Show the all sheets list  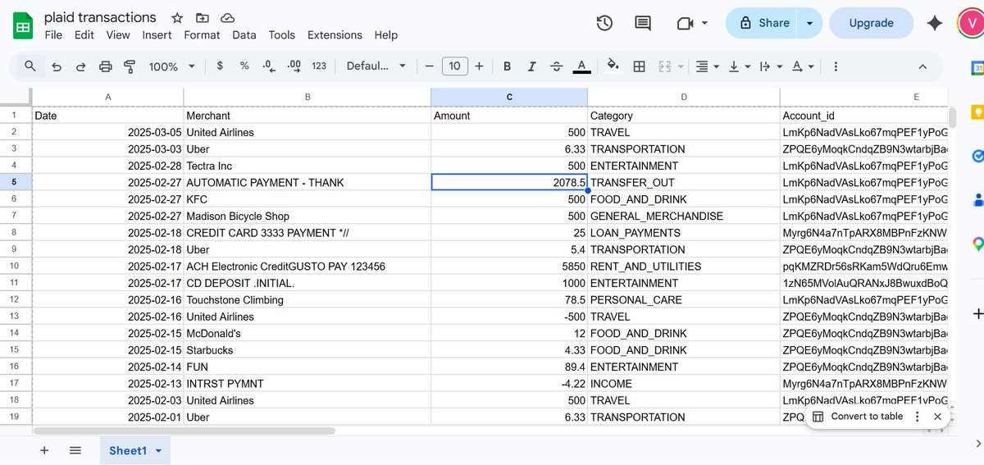75,450
